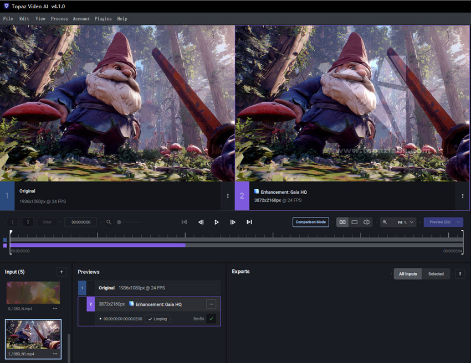Set trim start bracket marker
The width and height of the screenshot is (471, 363).
coord(13,222)
